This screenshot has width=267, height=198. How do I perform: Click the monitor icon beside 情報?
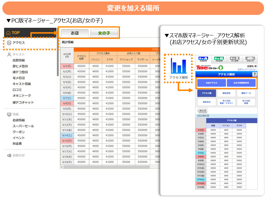coord(9,114)
